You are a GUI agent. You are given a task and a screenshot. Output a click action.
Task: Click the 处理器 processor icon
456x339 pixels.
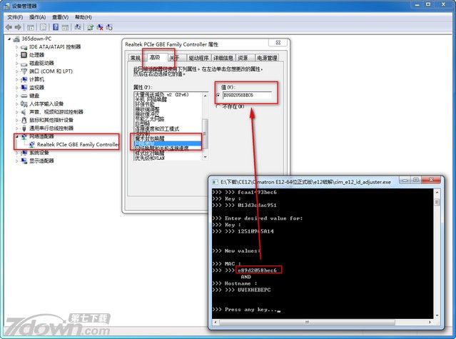24,55
